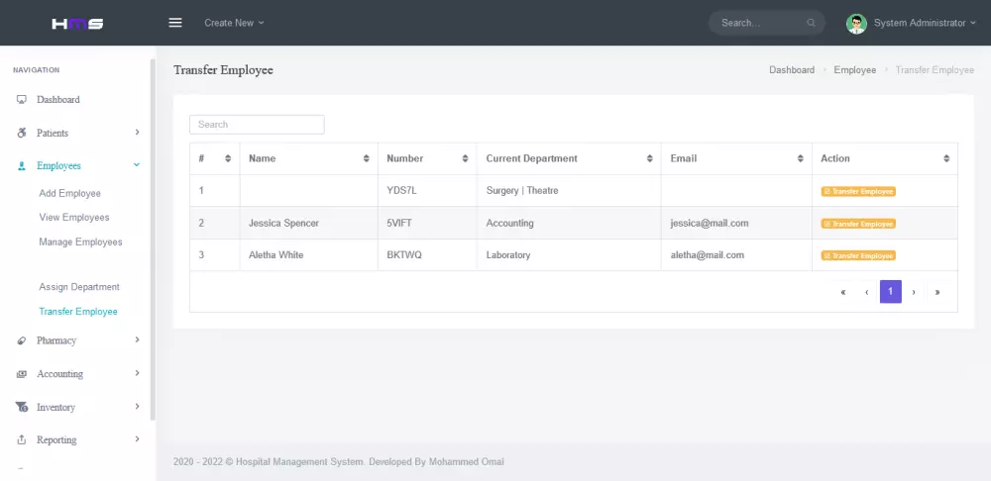Click the Inventory sidebar icon

click(22, 407)
